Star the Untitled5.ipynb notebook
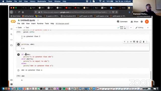This screenshot has width=161, height=91. (x=38, y=20)
